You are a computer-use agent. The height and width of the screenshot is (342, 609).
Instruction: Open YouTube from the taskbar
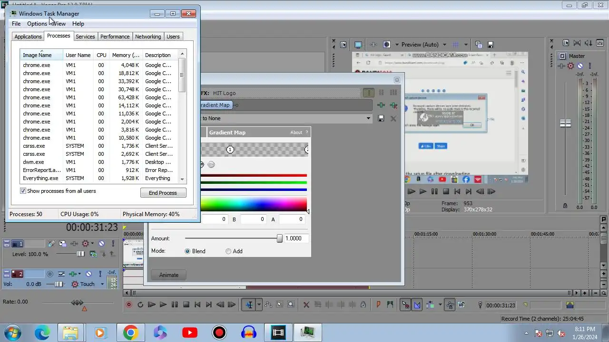pyautogui.click(x=190, y=332)
